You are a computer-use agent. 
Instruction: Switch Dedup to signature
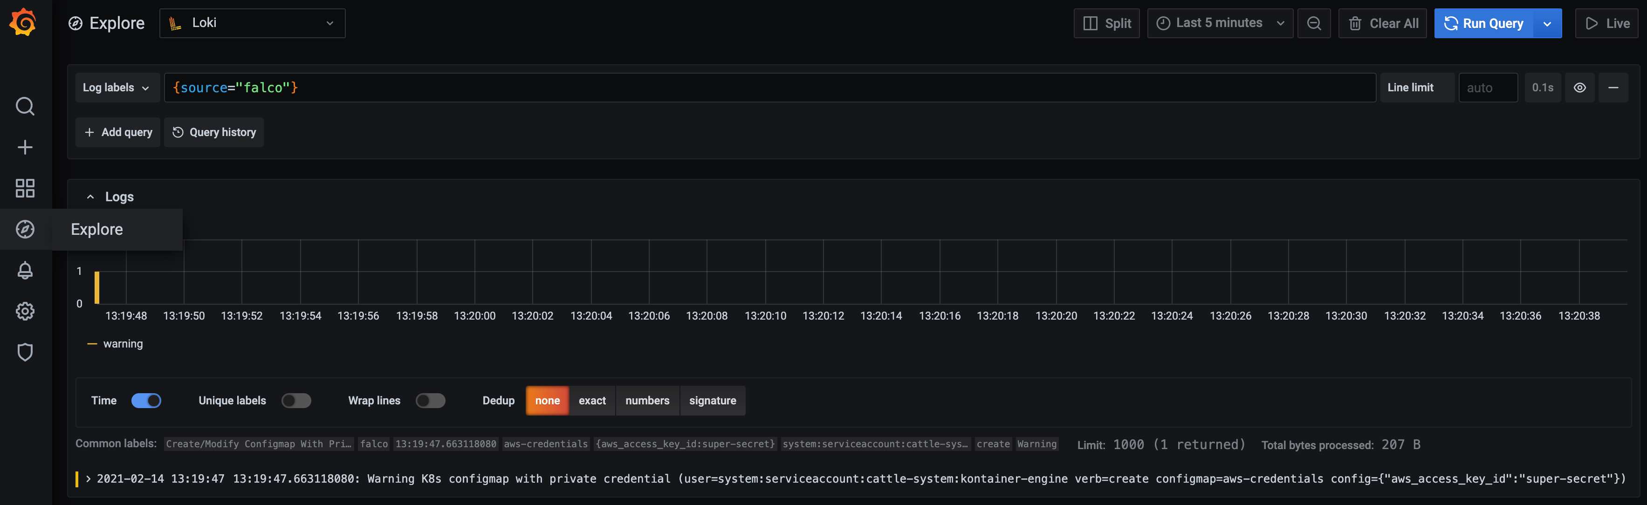coord(712,400)
